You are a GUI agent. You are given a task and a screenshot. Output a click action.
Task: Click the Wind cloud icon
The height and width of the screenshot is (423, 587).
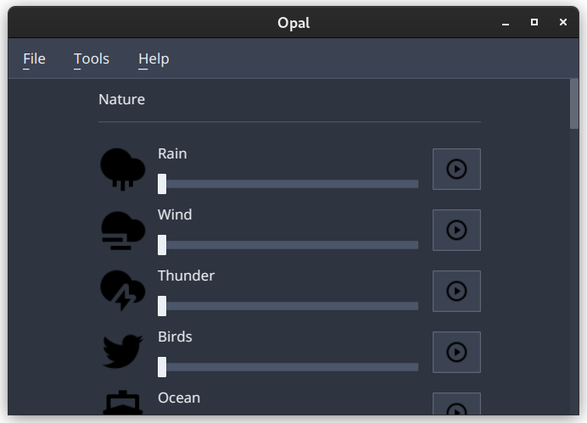click(123, 231)
